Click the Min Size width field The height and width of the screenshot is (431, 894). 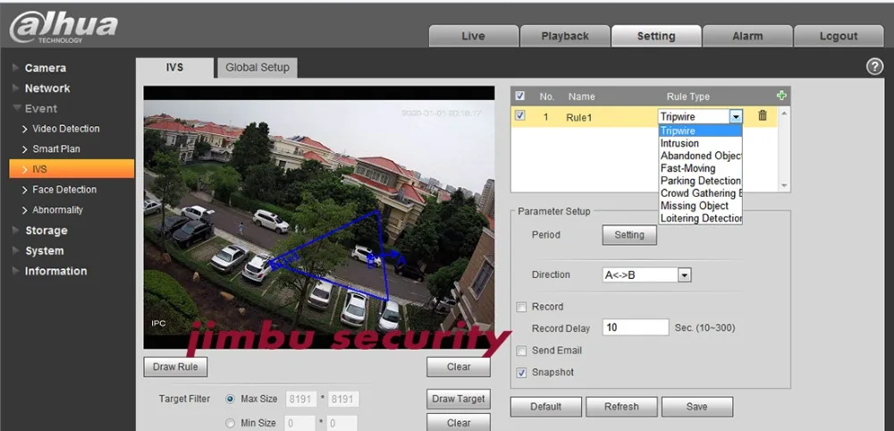pos(300,423)
